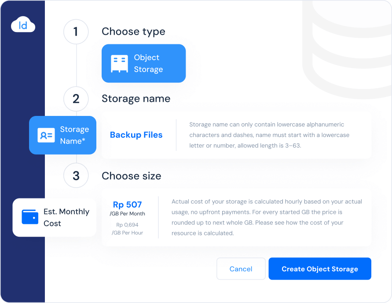Click the ID card icon beside Storage Name
Screen dimensions: 392x303
[46, 135]
